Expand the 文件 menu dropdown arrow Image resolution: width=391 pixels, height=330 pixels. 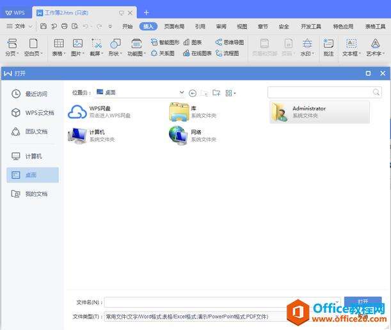(x=31, y=26)
